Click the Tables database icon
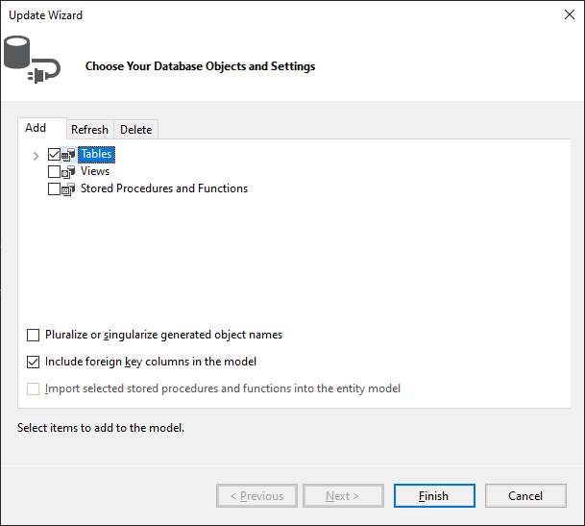Screen dimensions: 585x526 tap(68, 155)
